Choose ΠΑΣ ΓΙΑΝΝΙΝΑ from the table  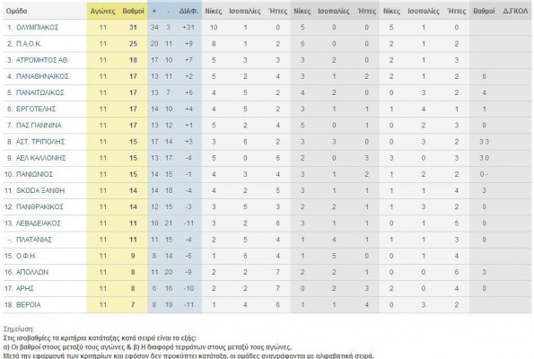coord(39,126)
